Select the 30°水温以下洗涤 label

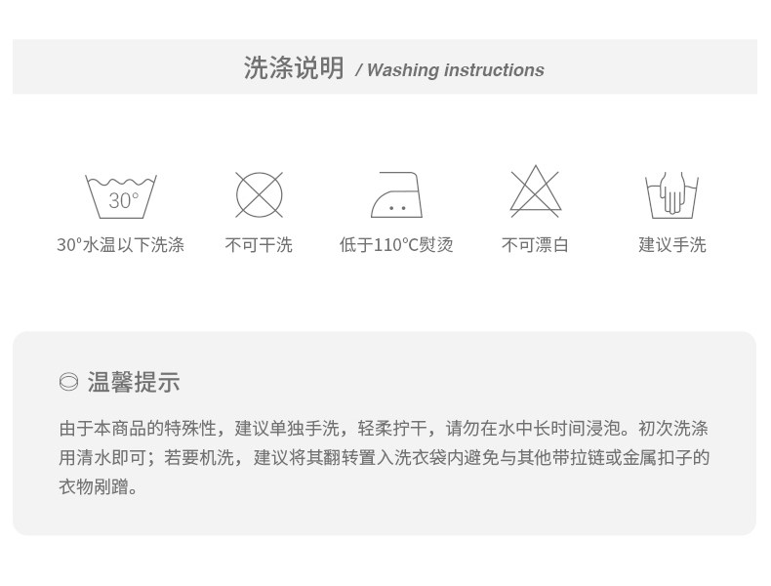[x=120, y=244]
